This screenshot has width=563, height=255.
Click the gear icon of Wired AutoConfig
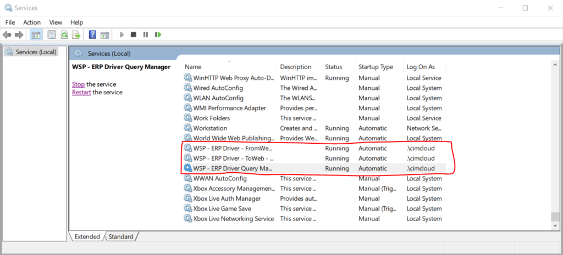[x=188, y=88]
